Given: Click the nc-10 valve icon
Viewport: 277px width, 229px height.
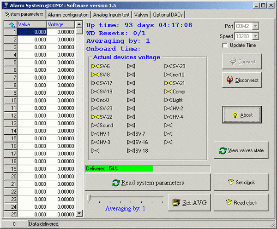Looking at the screenshot, I should 168,75.
